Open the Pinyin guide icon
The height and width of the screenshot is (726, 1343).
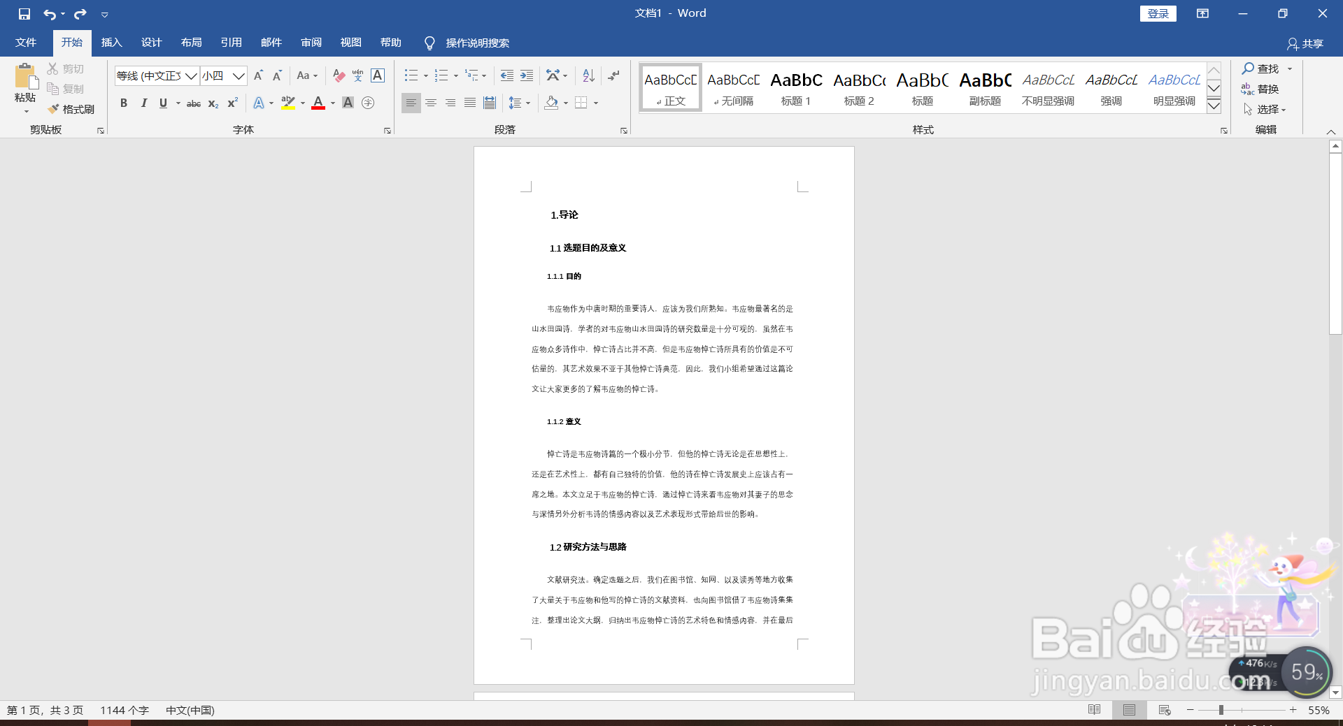coord(357,75)
